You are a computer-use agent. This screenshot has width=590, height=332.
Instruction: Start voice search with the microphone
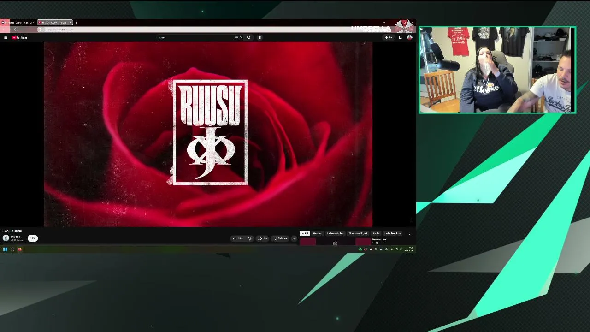[x=260, y=37]
